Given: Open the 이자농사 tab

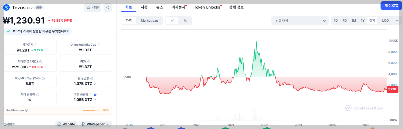Looking at the screenshot, I should coord(178,7).
